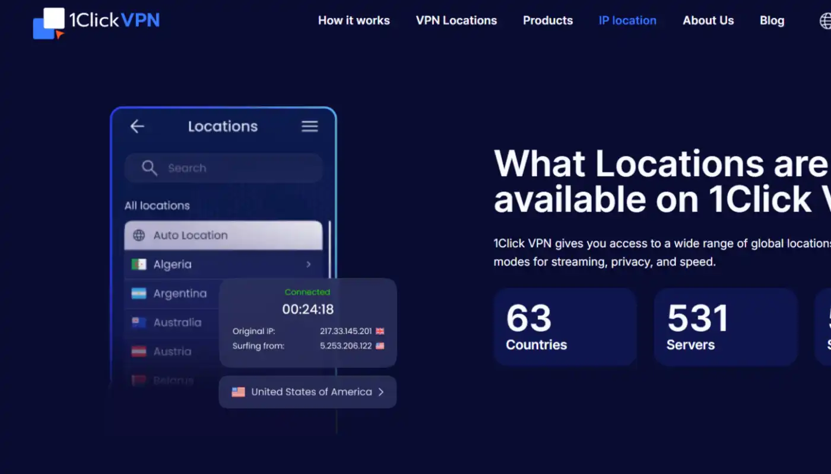
Task: Expand United States of America chevron
Action: click(x=381, y=392)
